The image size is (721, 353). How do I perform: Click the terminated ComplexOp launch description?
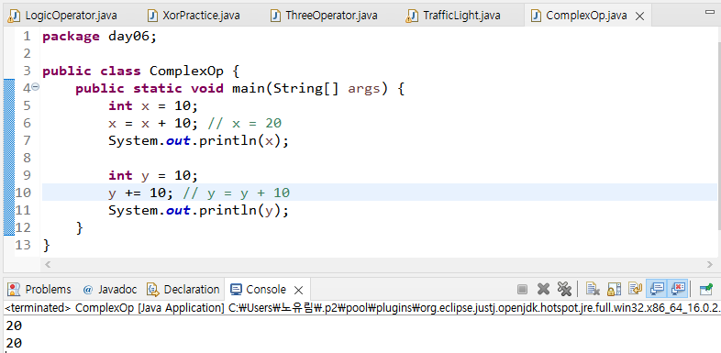point(361,308)
